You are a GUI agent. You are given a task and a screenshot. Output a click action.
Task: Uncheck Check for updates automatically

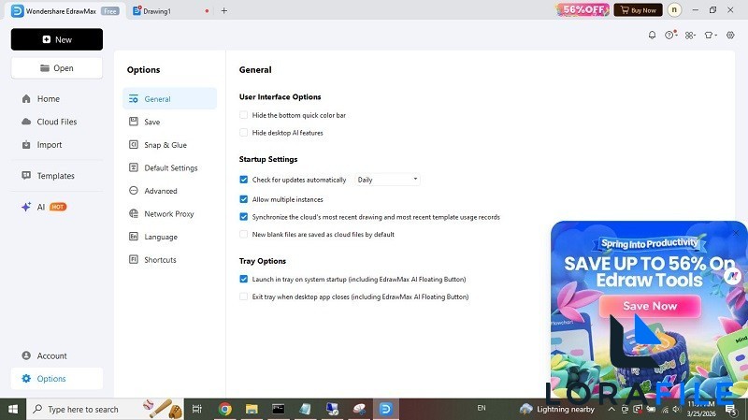tap(244, 180)
